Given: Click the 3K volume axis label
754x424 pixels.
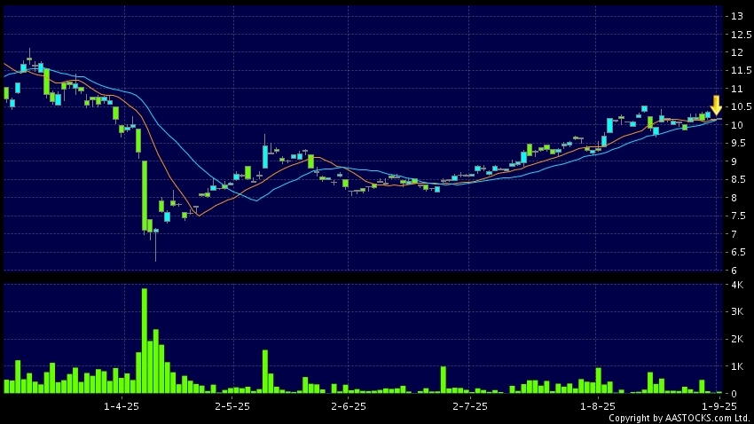Looking at the screenshot, I should [736, 312].
